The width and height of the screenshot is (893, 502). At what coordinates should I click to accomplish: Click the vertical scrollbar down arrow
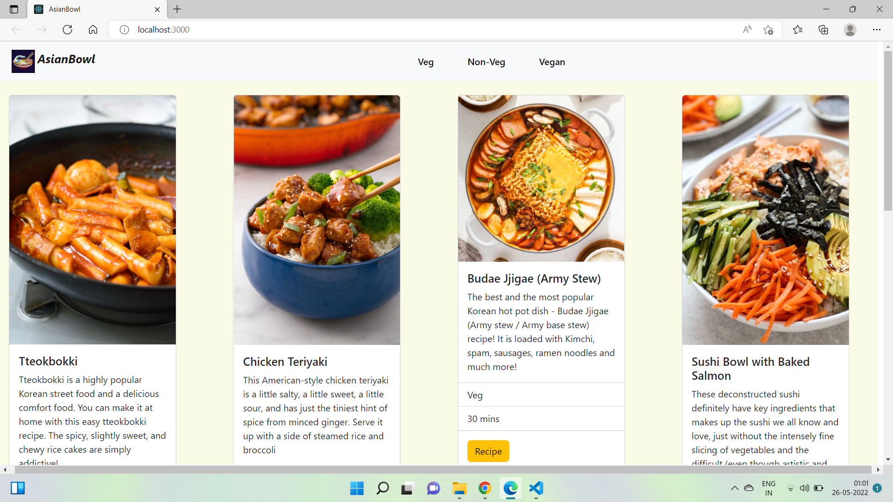888,460
